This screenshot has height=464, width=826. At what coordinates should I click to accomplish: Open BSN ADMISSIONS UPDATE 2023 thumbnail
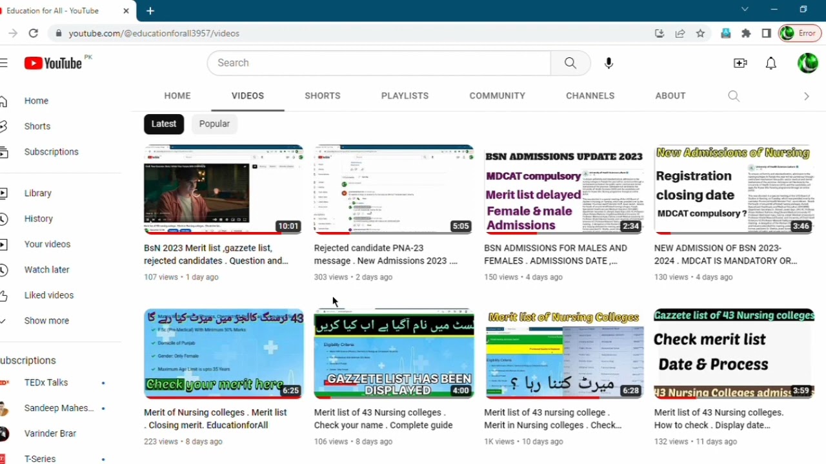(564, 189)
